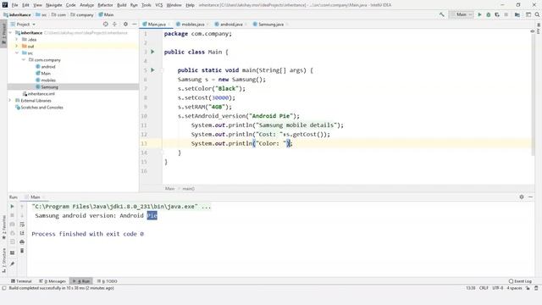The width and height of the screenshot is (542, 305).
Task: Click the window layout toolbar icon
Action: click(528, 14)
